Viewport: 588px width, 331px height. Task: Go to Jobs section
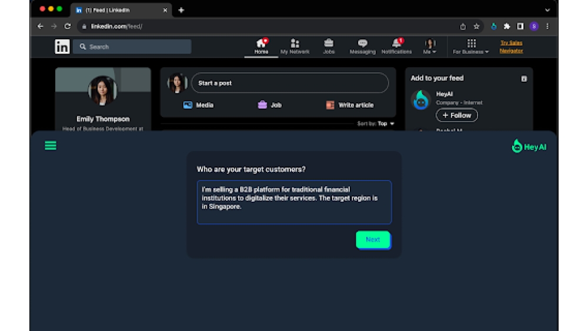329,46
